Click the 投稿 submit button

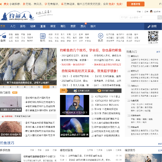[153, 26]
